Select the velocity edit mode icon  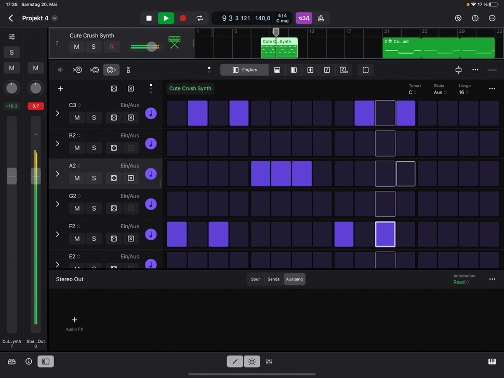coord(277,70)
